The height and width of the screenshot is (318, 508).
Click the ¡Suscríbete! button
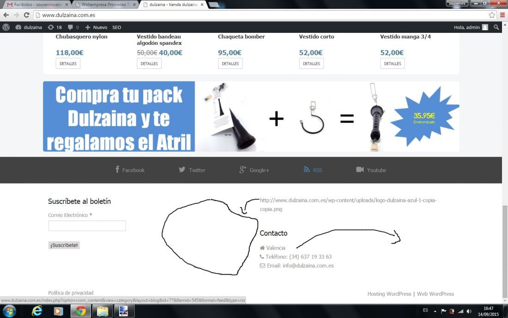pyautogui.click(x=64, y=245)
